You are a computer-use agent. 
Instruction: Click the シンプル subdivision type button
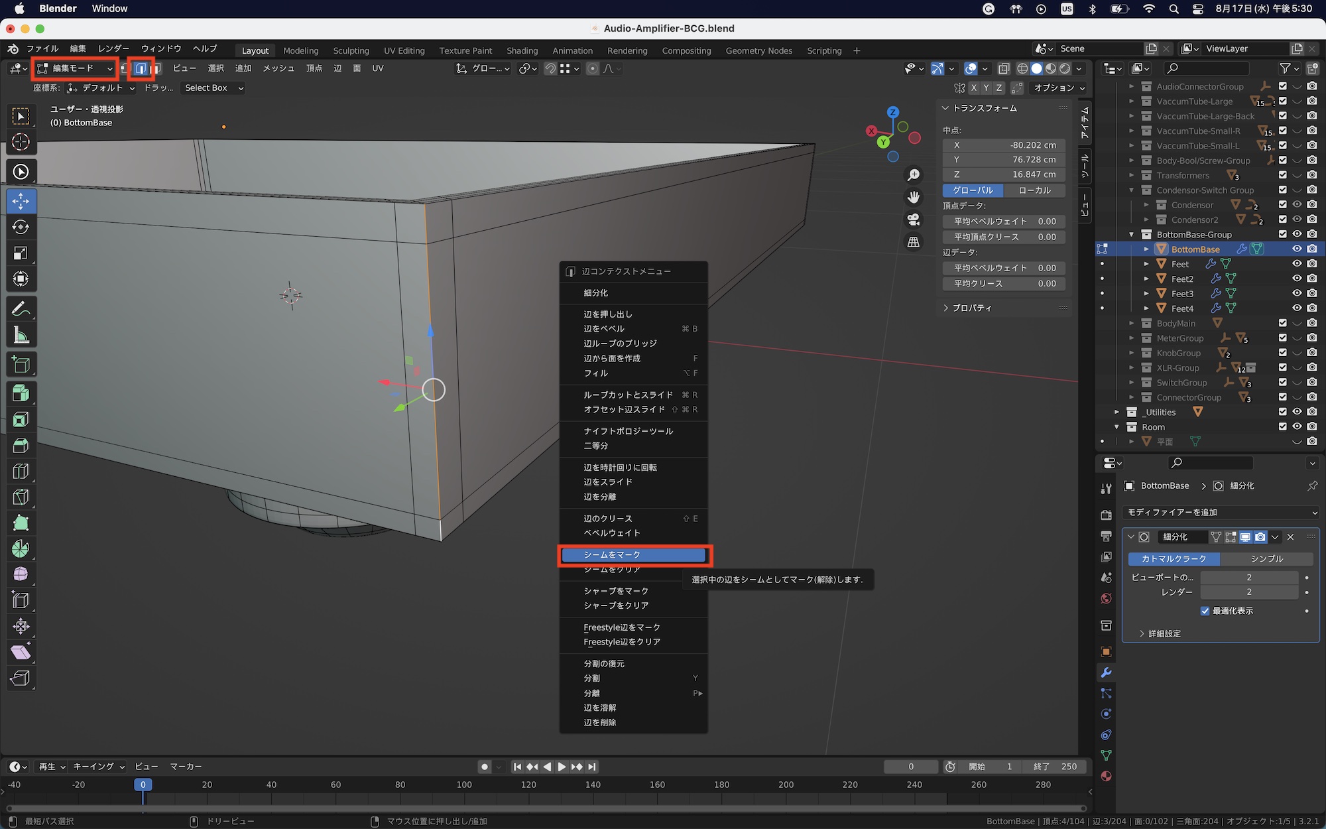1266,558
